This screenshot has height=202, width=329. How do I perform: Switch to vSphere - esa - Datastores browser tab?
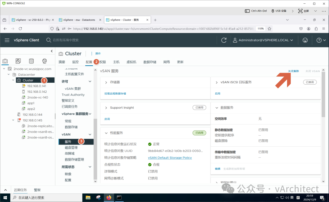(80, 20)
